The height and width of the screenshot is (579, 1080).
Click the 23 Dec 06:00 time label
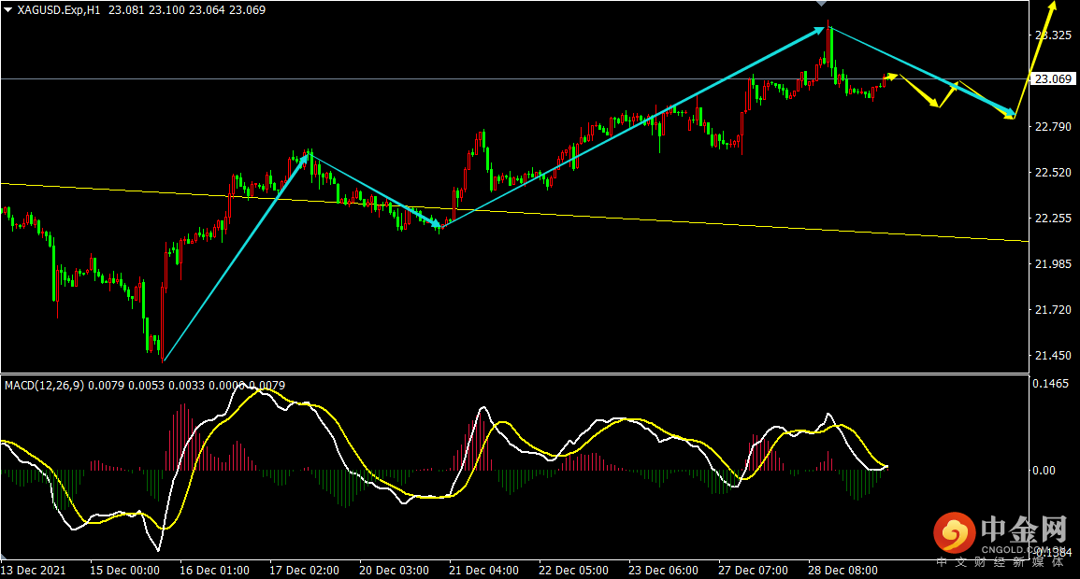pyautogui.click(x=663, y=571)
